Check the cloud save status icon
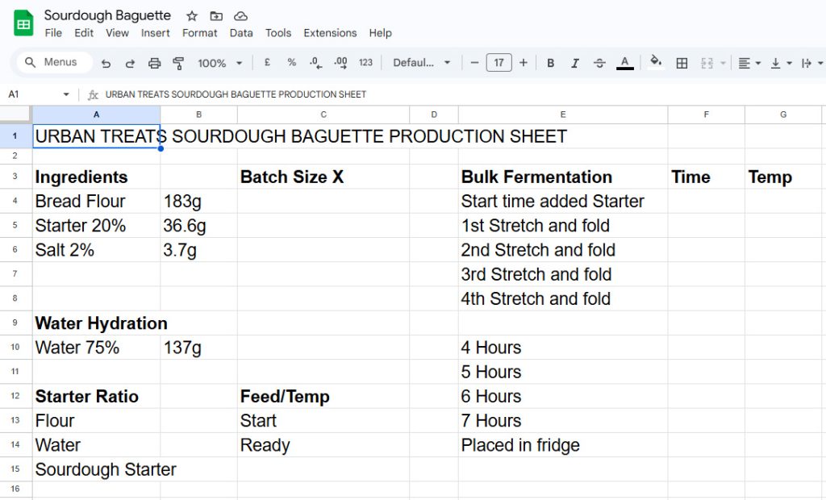826x500 pixels. coord(240,16)
